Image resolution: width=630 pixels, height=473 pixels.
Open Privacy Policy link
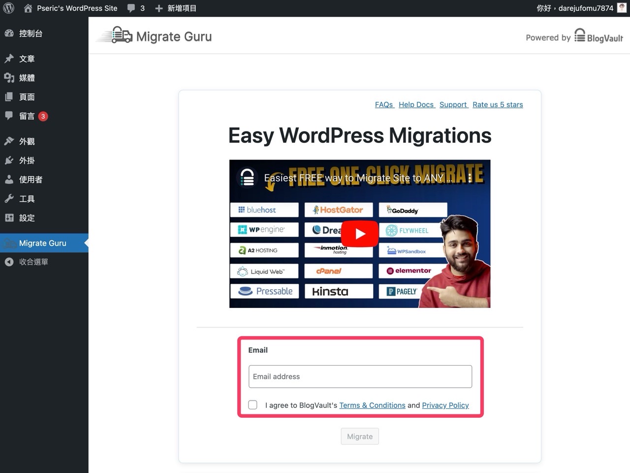tap(445, 405)
